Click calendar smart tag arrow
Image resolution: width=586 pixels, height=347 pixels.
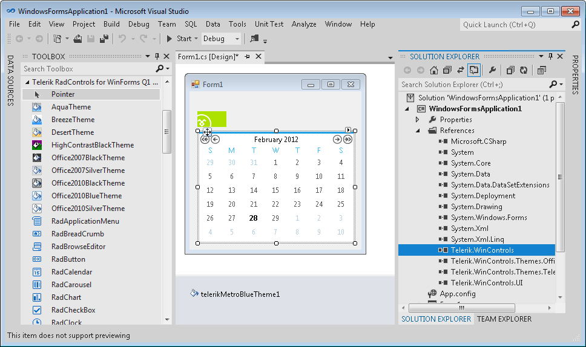(x=348, y=130)
